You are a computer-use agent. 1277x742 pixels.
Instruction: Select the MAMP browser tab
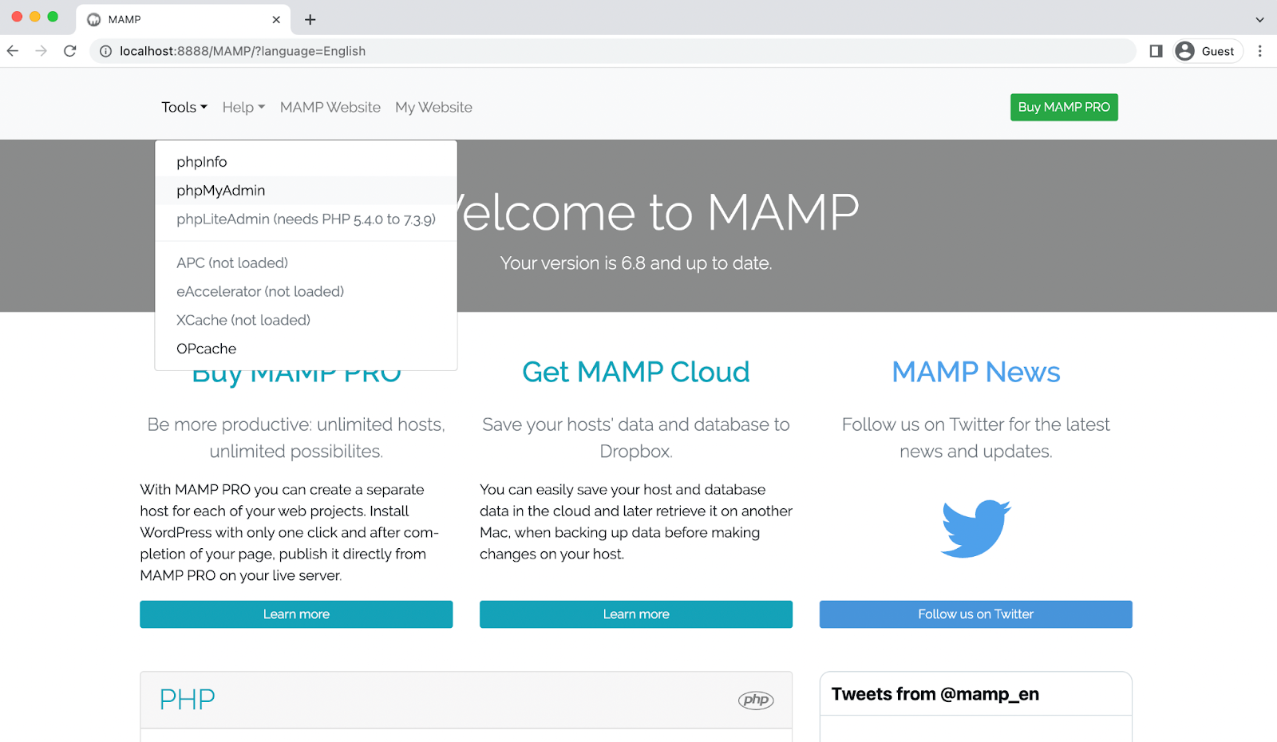[184, 19]
